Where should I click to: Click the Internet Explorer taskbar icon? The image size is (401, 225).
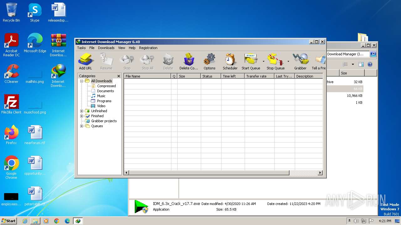[25, 221]
